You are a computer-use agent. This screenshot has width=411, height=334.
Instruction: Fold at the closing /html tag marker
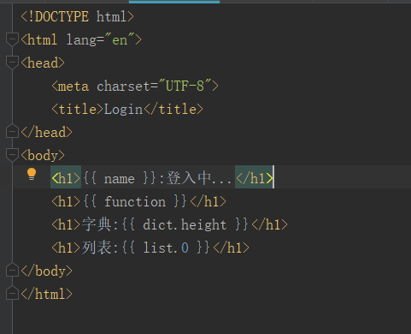coord(12,293)
